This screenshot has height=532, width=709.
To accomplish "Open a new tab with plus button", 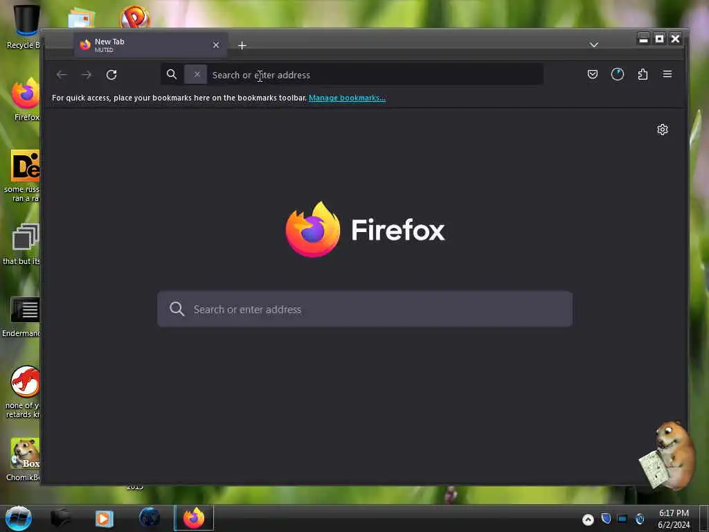I will (x=242, y=45).
